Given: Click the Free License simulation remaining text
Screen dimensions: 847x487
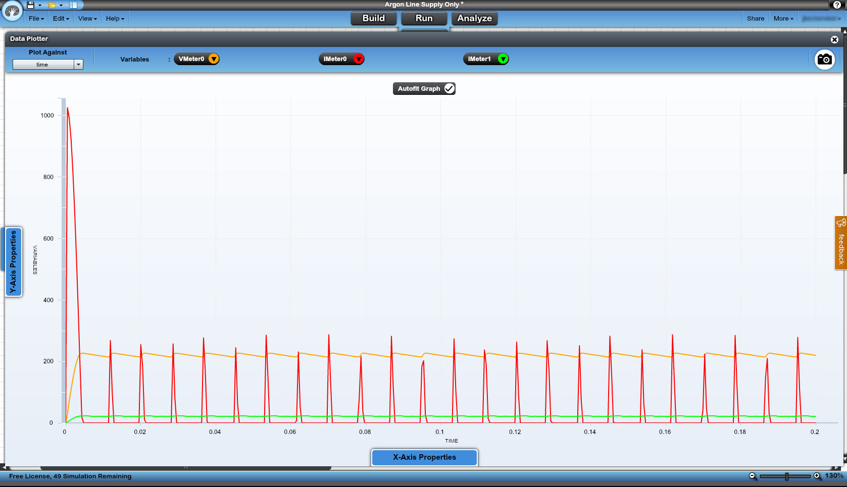Looking at the screenshot, I should click(70, 476).
